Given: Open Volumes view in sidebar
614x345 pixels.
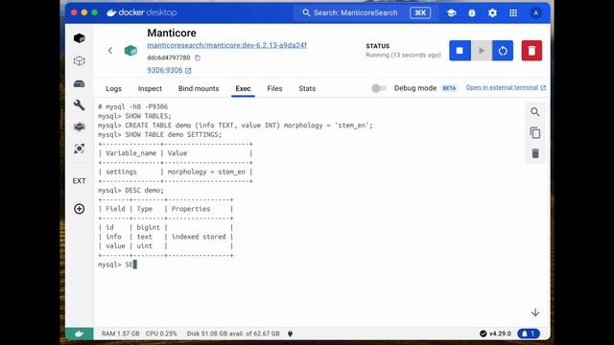Looking at the screenshot, I should pos(79,83).
